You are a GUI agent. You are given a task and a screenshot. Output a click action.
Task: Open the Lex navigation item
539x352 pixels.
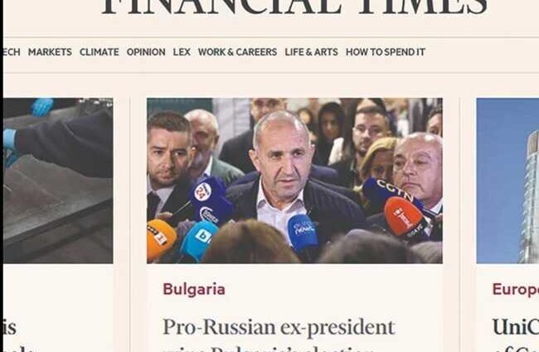tap(182, 52)
